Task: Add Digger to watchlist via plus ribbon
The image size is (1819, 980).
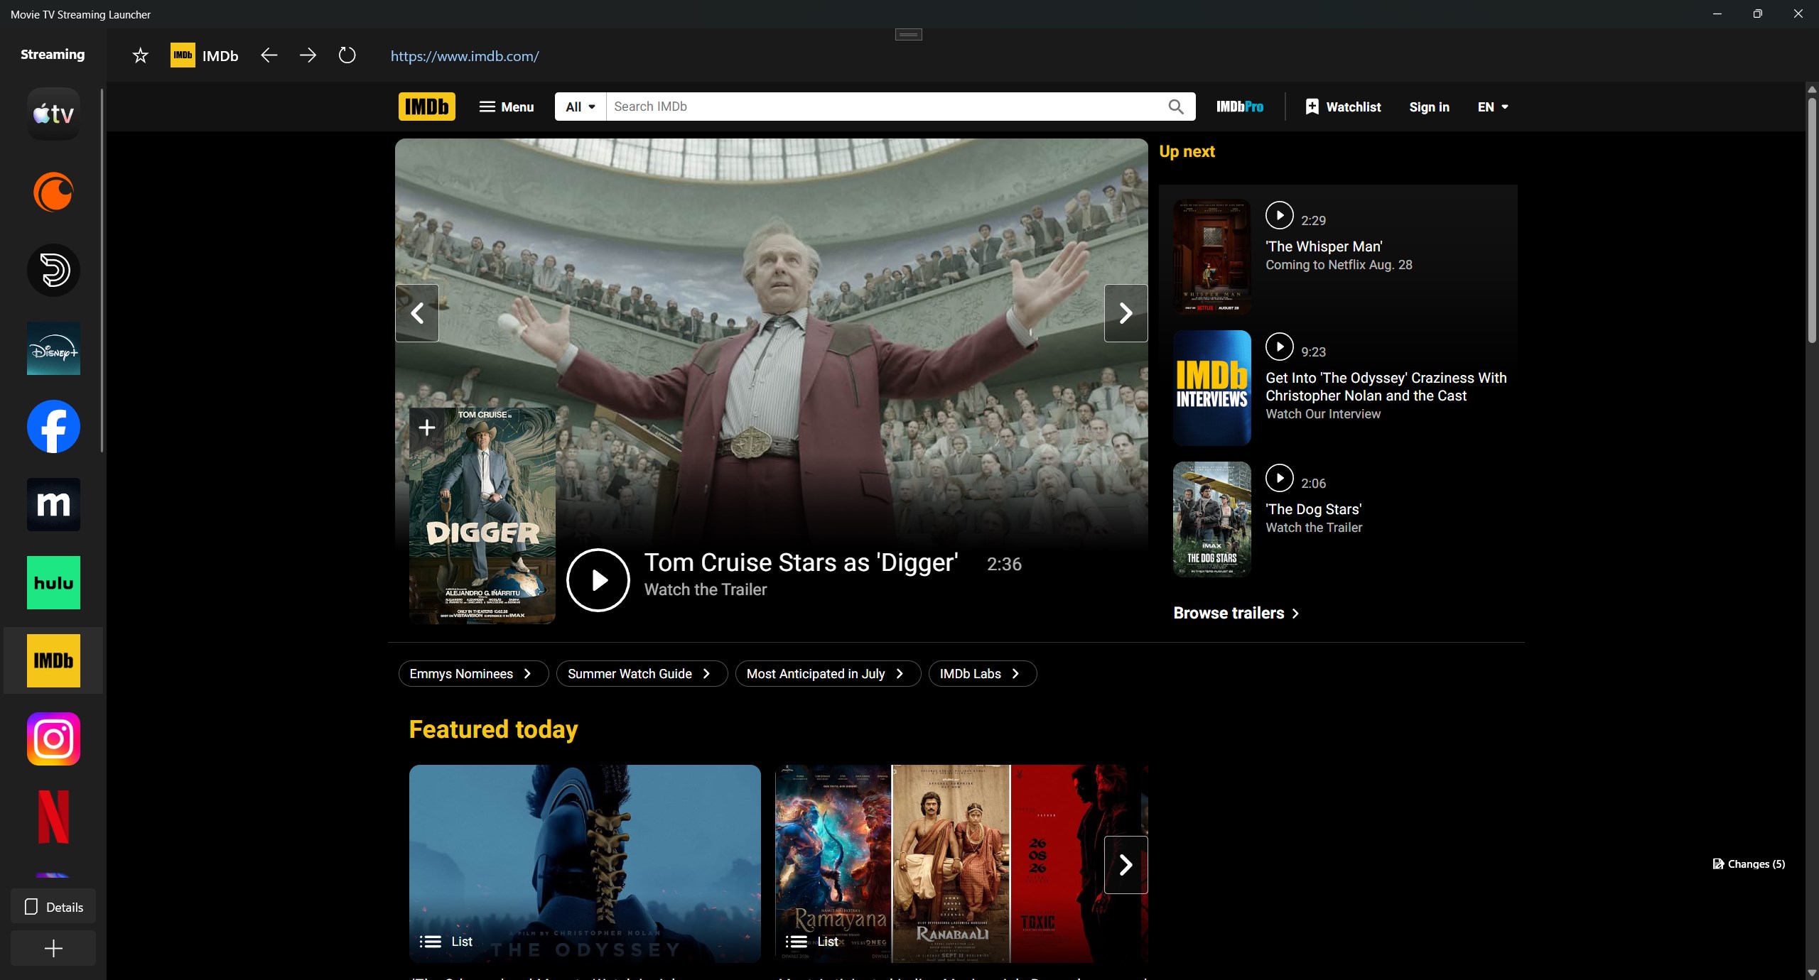Action: click(x=426, y=428)
